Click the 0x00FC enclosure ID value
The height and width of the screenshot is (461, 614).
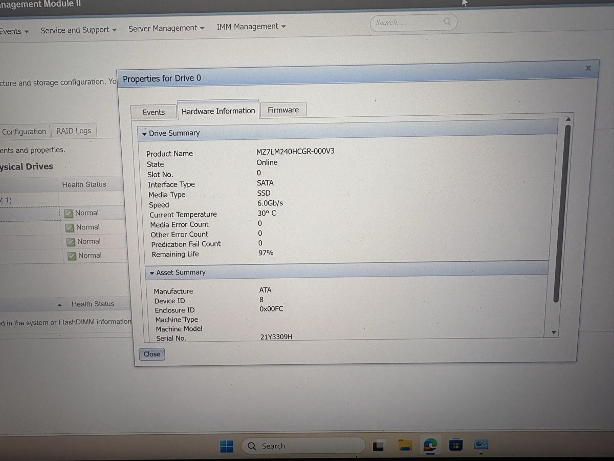coord(271,309)
